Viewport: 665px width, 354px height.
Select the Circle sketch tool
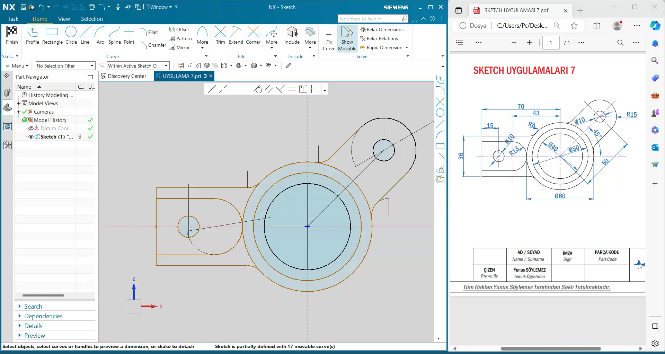pyautogui.click(x=71, y=35)
